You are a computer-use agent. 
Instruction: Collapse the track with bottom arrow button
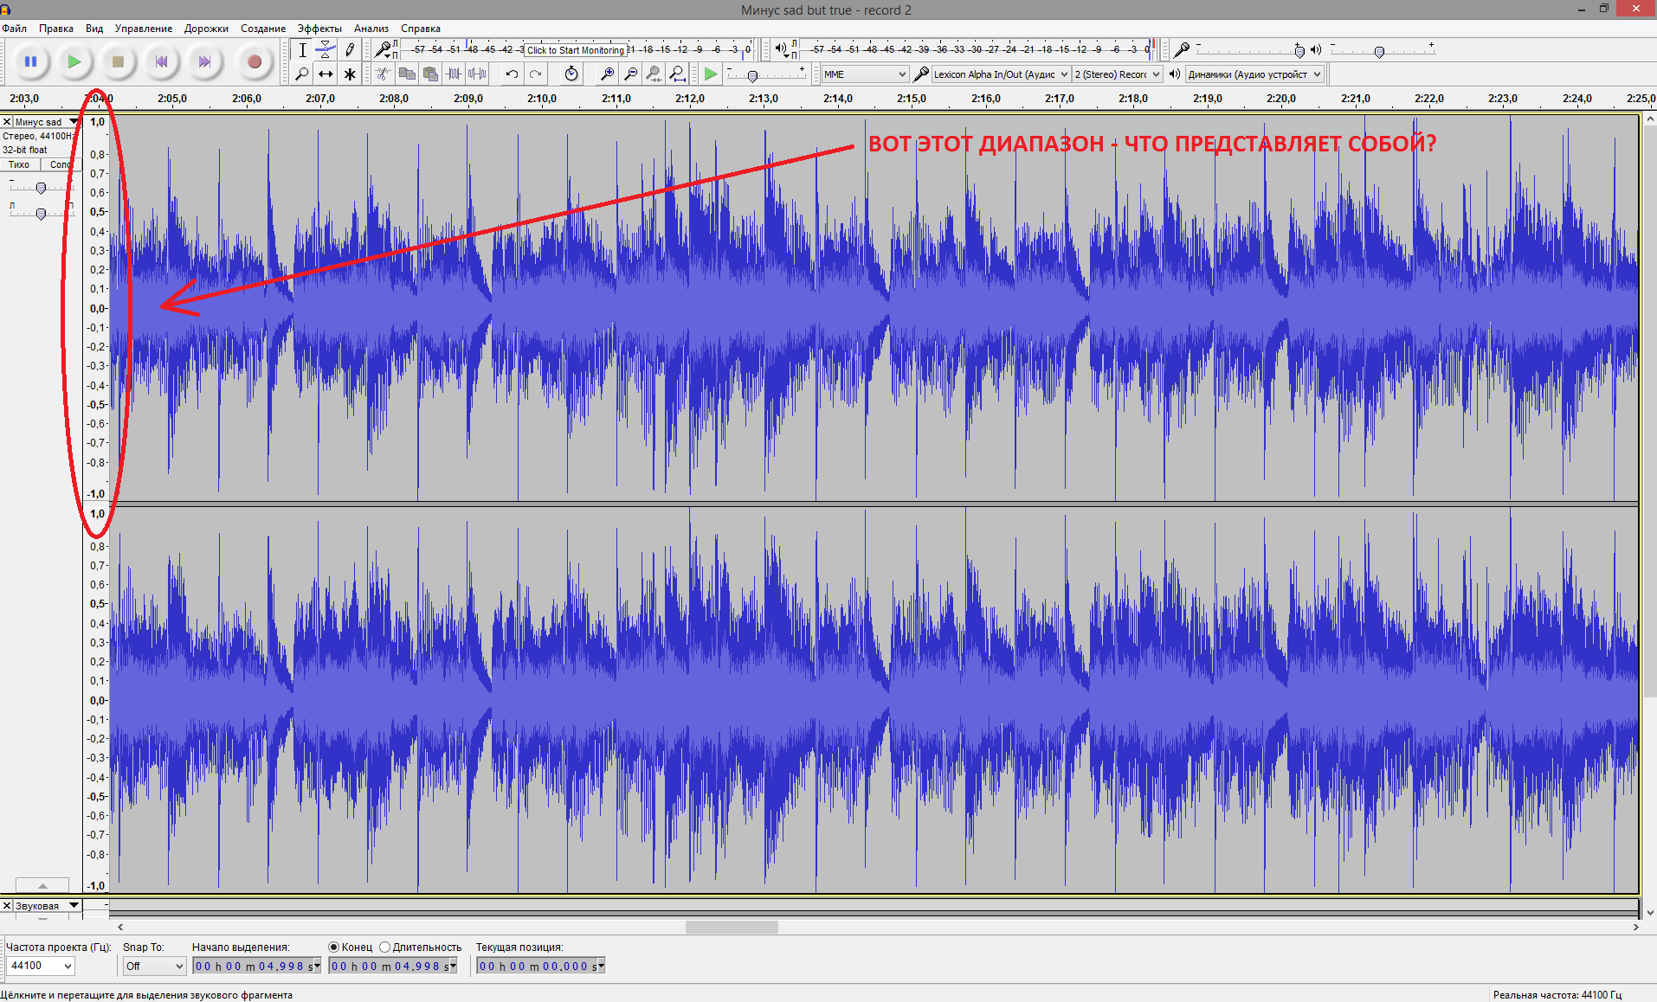[x=42, y=886]
